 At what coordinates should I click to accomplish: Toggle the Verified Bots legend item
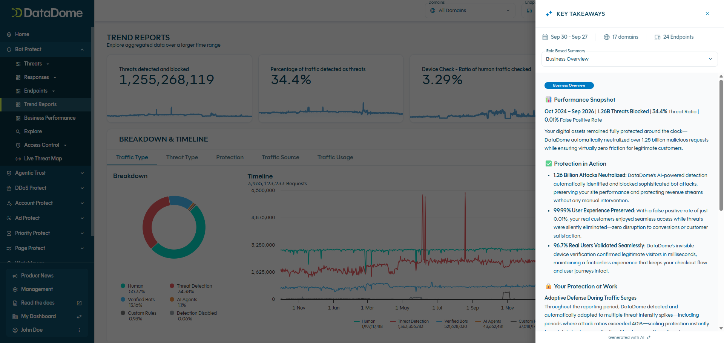(x=137, y=302)
